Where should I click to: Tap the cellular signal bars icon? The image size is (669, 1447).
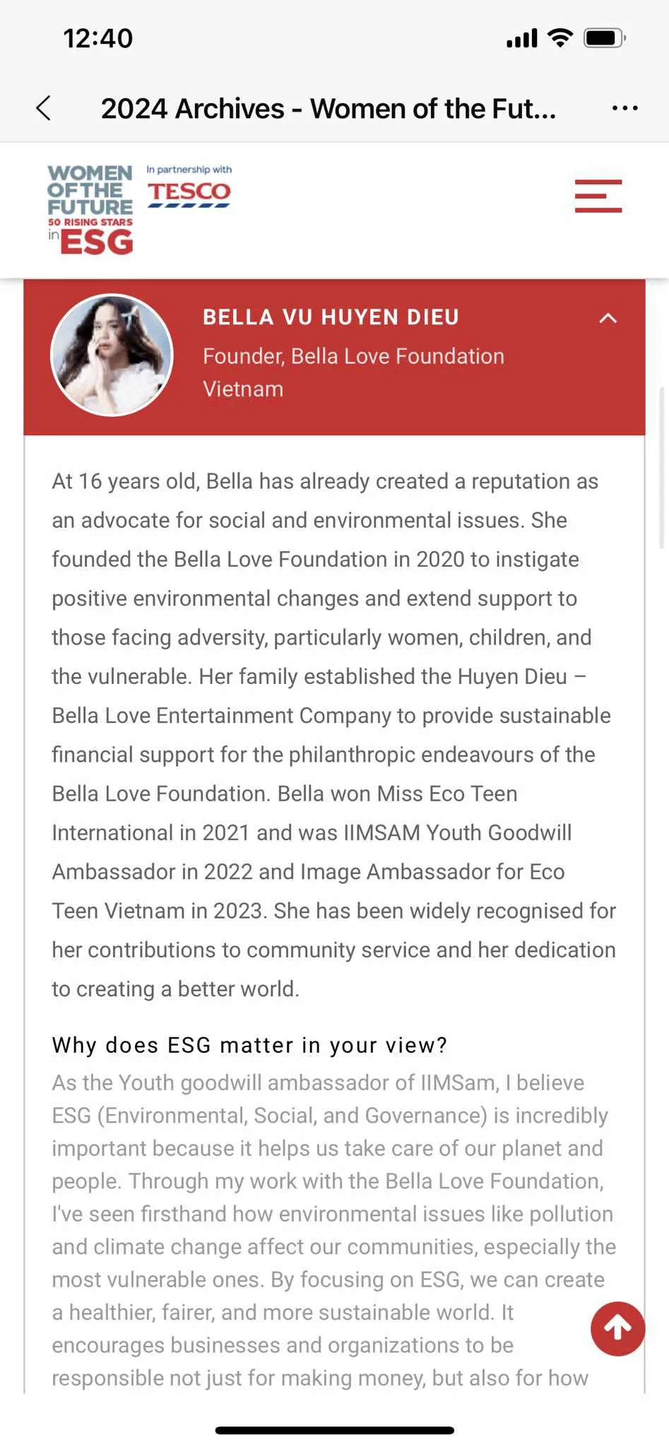pyautogui.click(x=522, y=38)
